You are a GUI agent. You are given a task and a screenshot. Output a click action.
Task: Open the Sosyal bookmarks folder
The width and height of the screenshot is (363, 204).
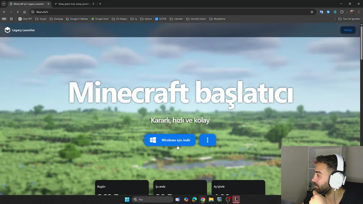tap(41, 19)
